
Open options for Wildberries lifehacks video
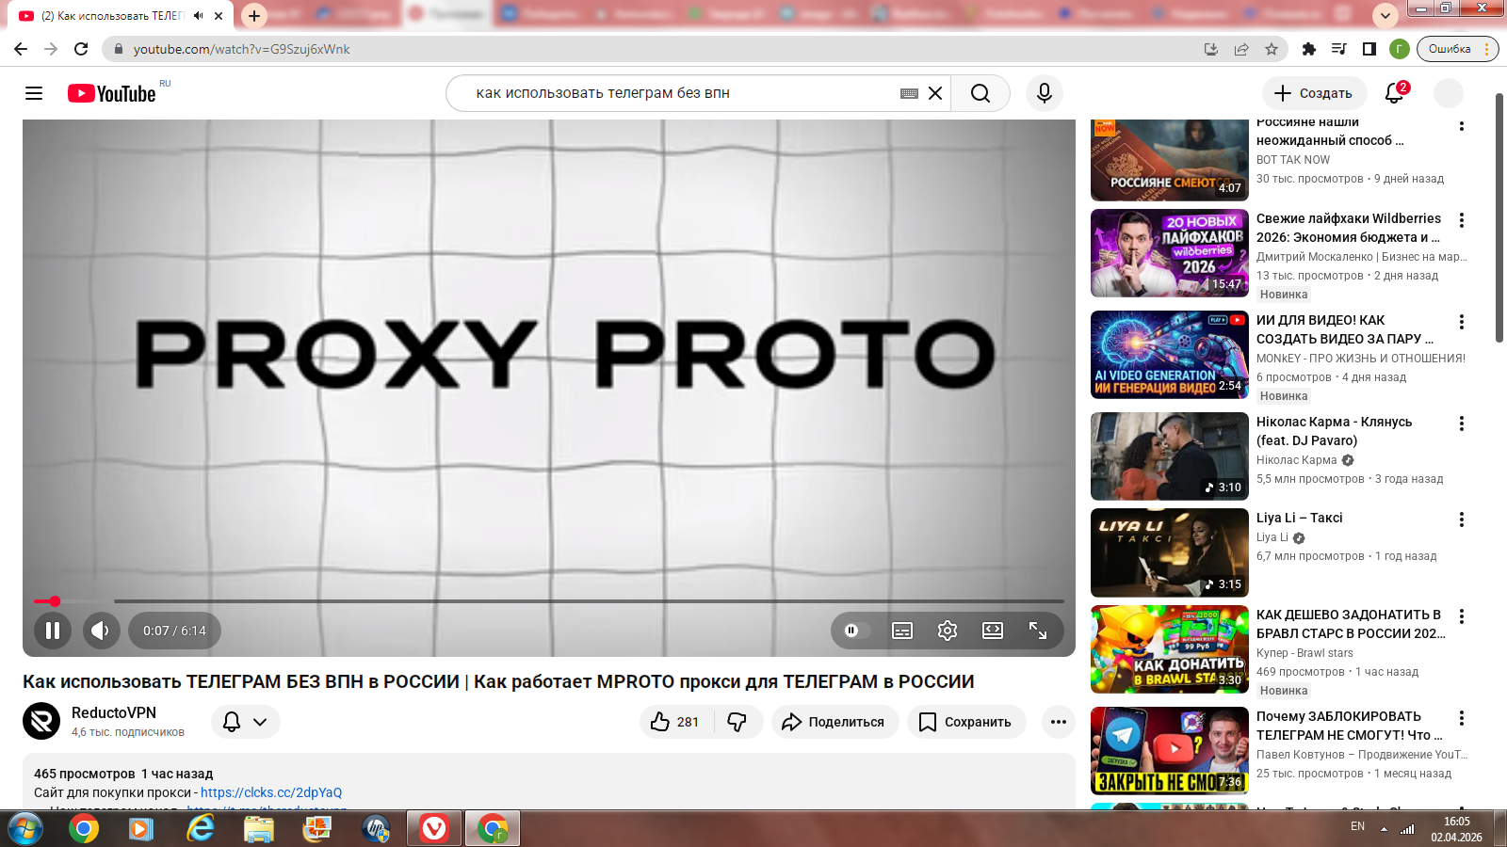1462,220
